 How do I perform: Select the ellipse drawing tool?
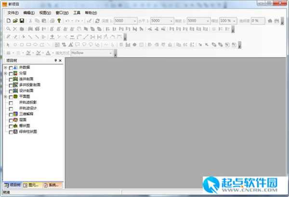35,45
